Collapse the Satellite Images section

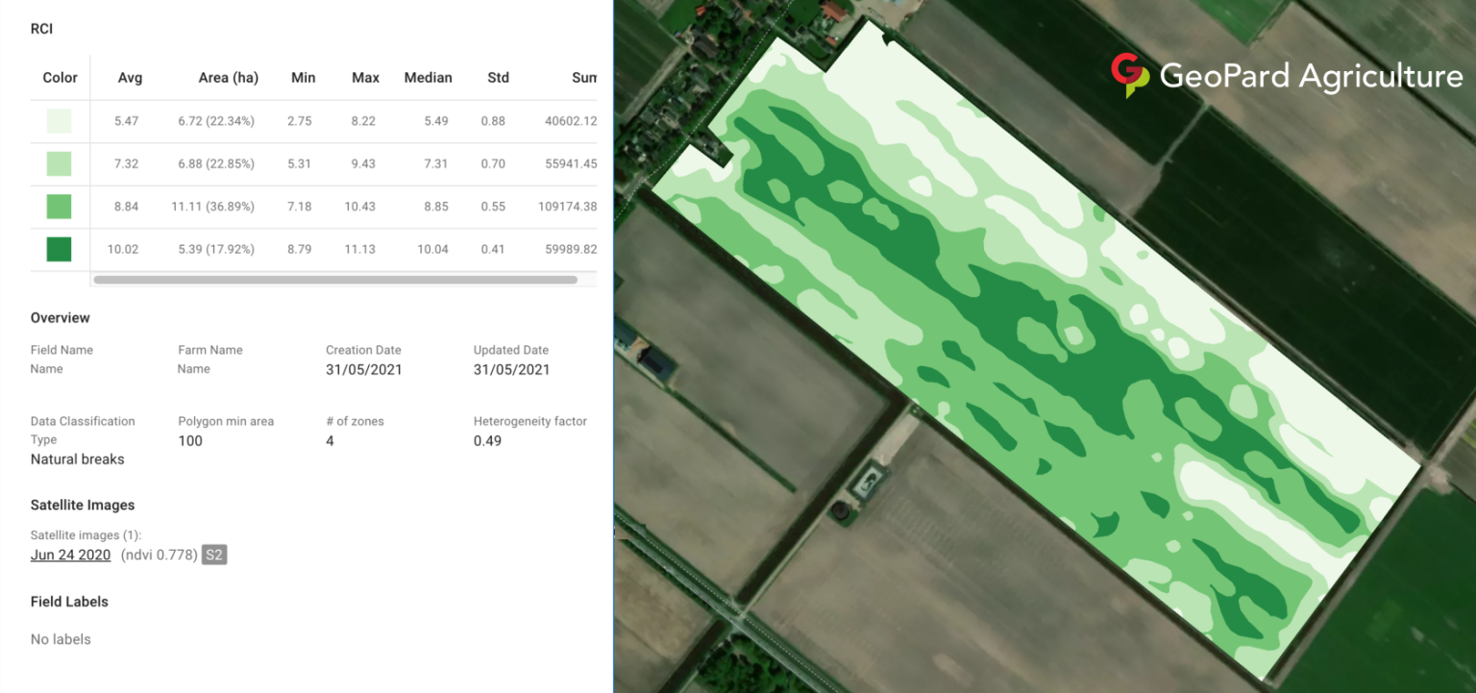(x=82, y=505)
